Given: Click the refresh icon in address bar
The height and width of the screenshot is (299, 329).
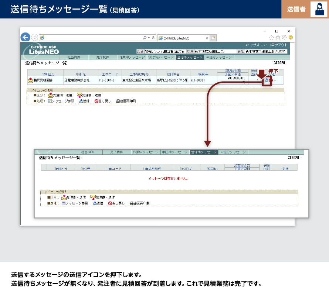Looking at the screenshot, I should tap(153, 38).
